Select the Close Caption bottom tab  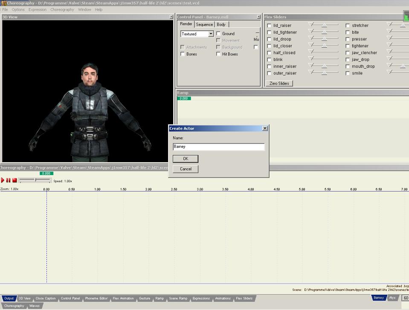[x=46, y=298]
